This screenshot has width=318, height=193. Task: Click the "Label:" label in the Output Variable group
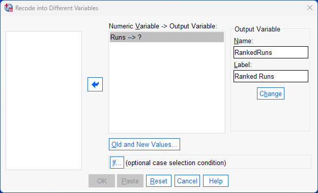click(x=243, y=65)
